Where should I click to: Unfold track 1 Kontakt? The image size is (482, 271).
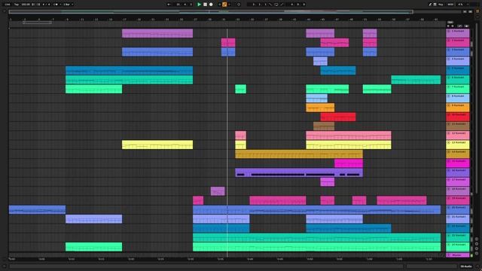coord(449,32)
